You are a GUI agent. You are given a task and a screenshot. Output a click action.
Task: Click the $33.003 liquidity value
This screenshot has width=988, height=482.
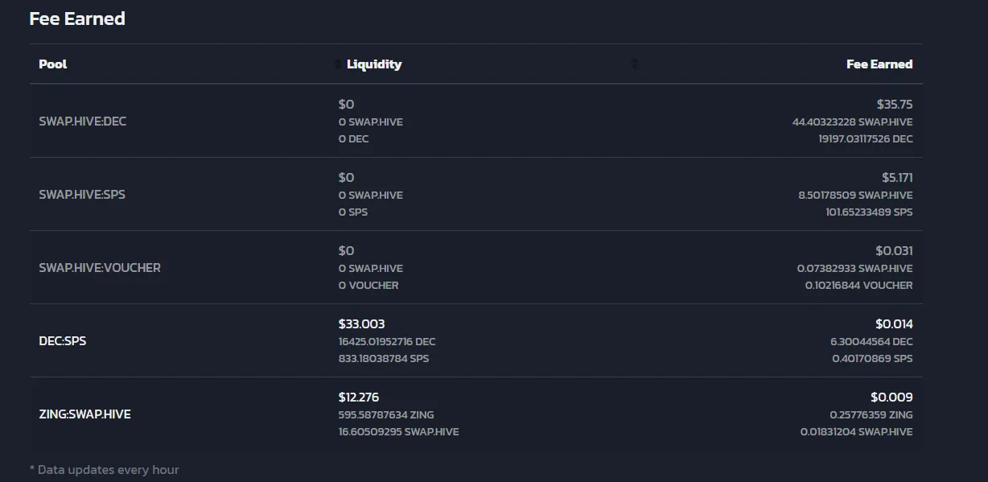(361, 323)
